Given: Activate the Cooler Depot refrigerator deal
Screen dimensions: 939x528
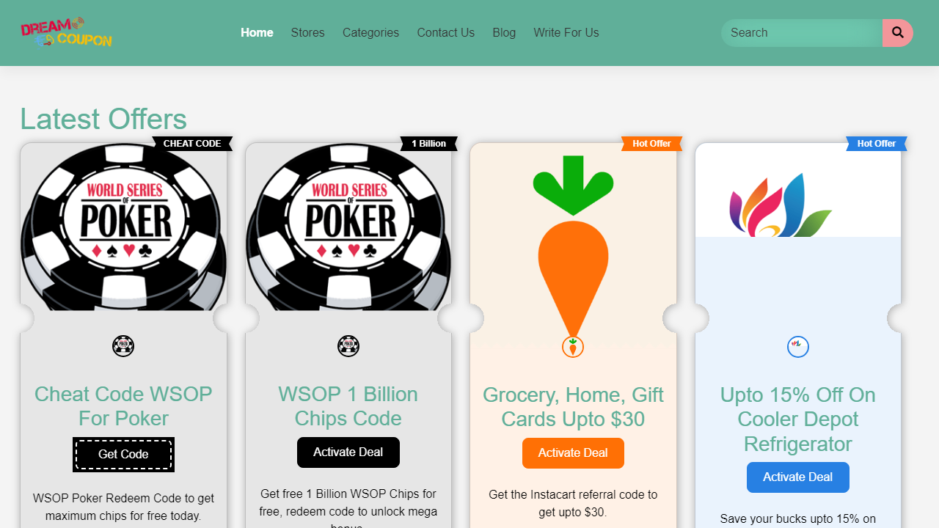Looking at the screenshot, I should (x=798, y=477).
